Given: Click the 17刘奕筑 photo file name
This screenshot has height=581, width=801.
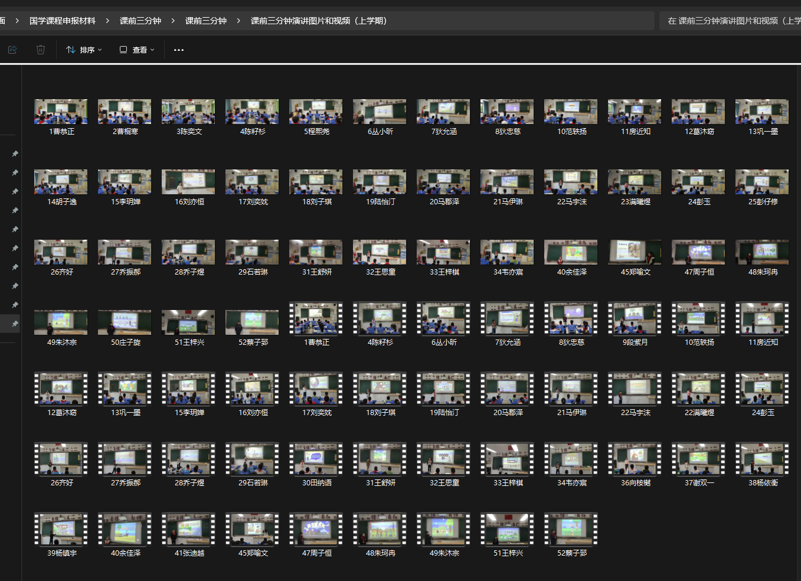Looking at the screenshot, I should click(253, 202).
